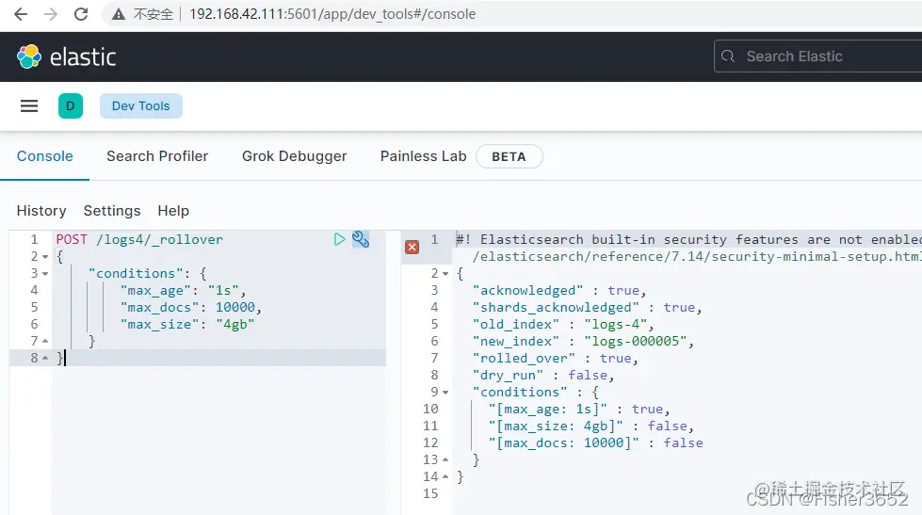Screen dimensions: 922x515
Task: Click fold marker on response line 14
Action: point(445,476)
